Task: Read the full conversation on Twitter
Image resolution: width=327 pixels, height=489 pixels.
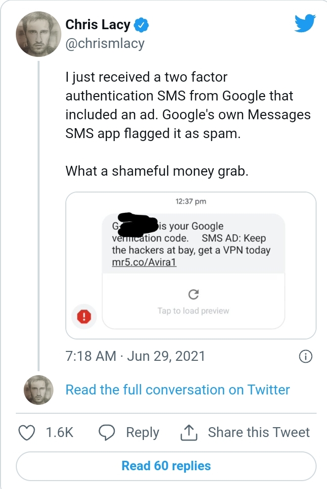Action: (x=178, y=390)
